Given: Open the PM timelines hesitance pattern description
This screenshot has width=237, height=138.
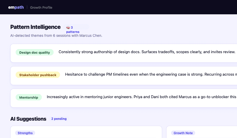Looking at the screenshot, I should (x=151, y=74).
